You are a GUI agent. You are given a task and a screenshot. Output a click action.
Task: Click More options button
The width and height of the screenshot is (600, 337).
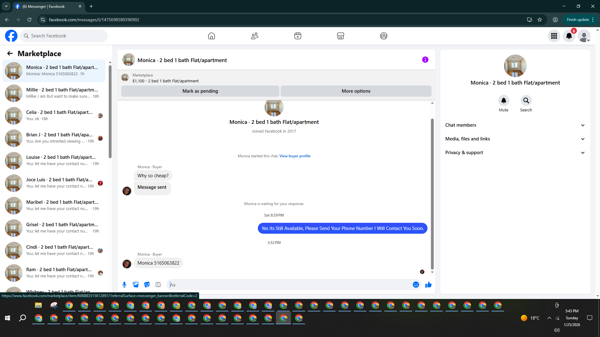tap(356, 91)
